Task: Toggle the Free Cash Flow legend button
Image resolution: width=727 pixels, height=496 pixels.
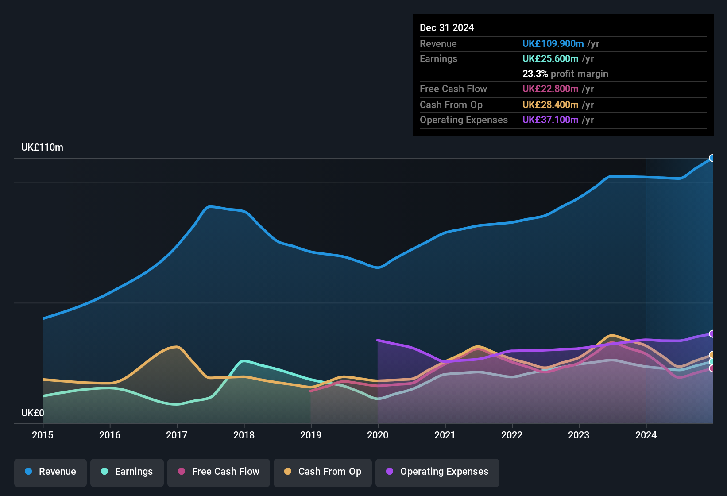Action: click(x=219, y=473)
